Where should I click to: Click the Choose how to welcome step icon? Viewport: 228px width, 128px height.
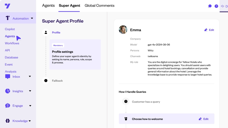pos(126,119)
